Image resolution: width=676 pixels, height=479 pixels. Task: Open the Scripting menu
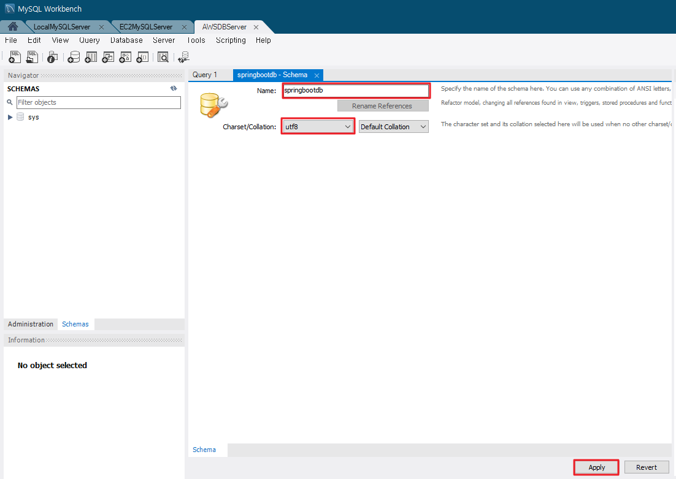(x=231, y=40)
